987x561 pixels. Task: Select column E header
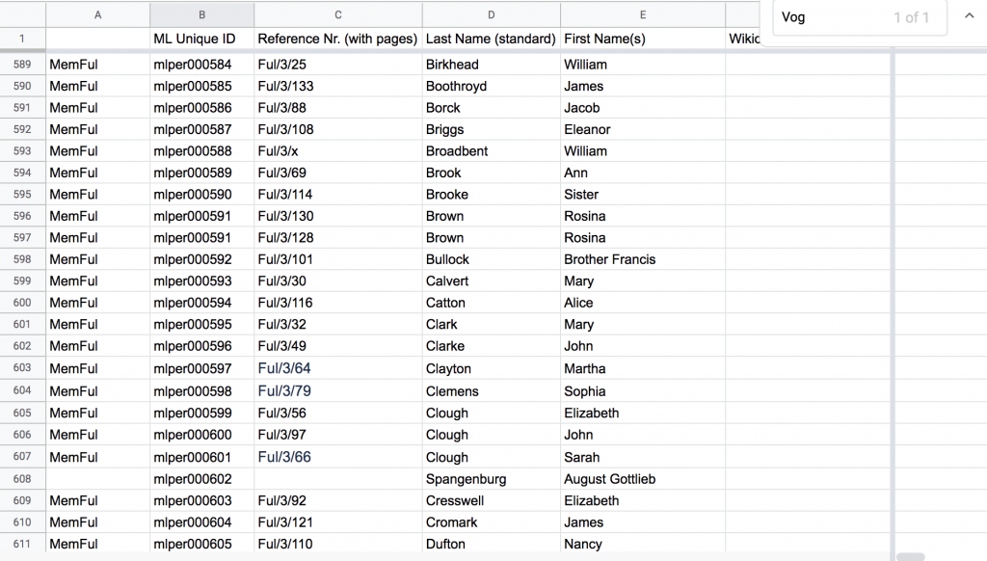click(x=642, y=14)
